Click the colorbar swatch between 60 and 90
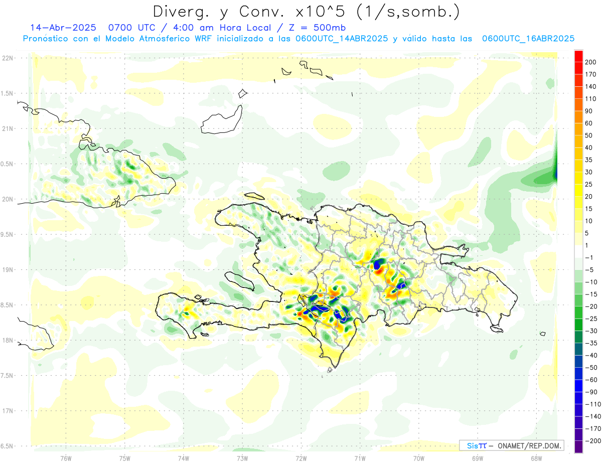This screenshot has height=465, width=602. (578, 117)
